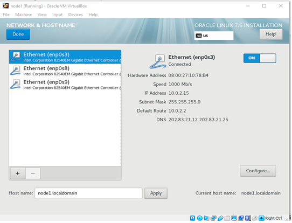Click the video capture status icon

[241, 218]
